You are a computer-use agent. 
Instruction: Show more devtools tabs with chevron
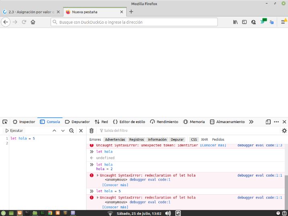pyautogui.click(x=251, y=122)
